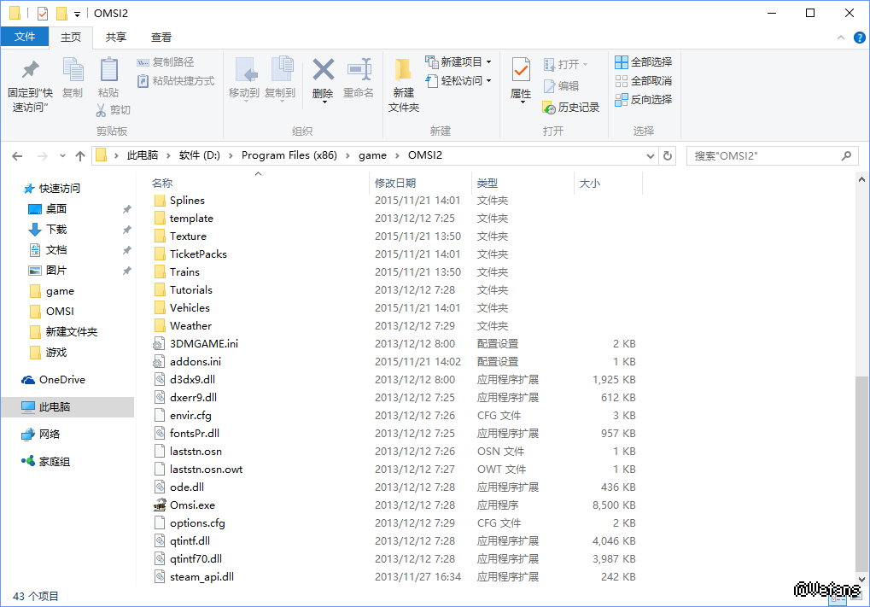Select 快速访问 in navigation pane
The image size is (870, 607).
pos(59,189)
